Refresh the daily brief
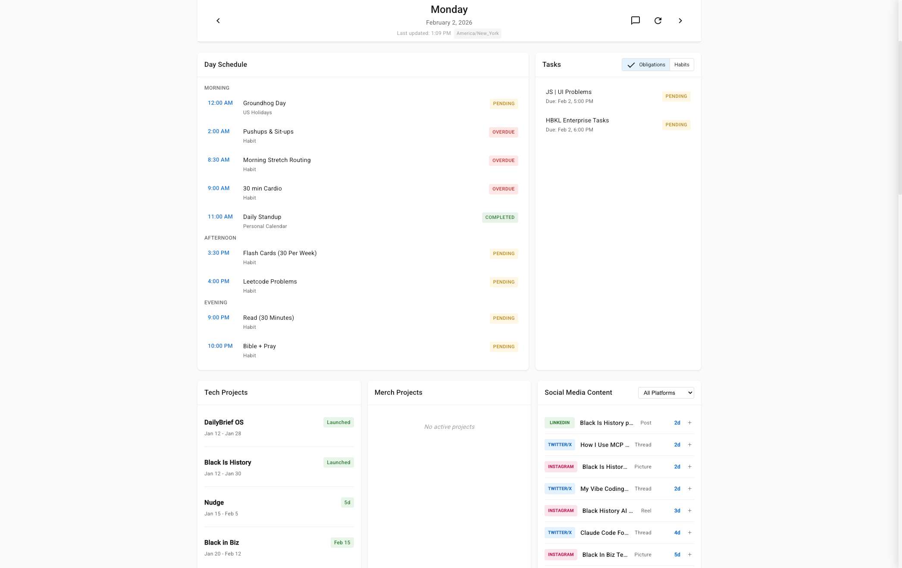Screen dimensions: 902x568 tap(658, 21)
